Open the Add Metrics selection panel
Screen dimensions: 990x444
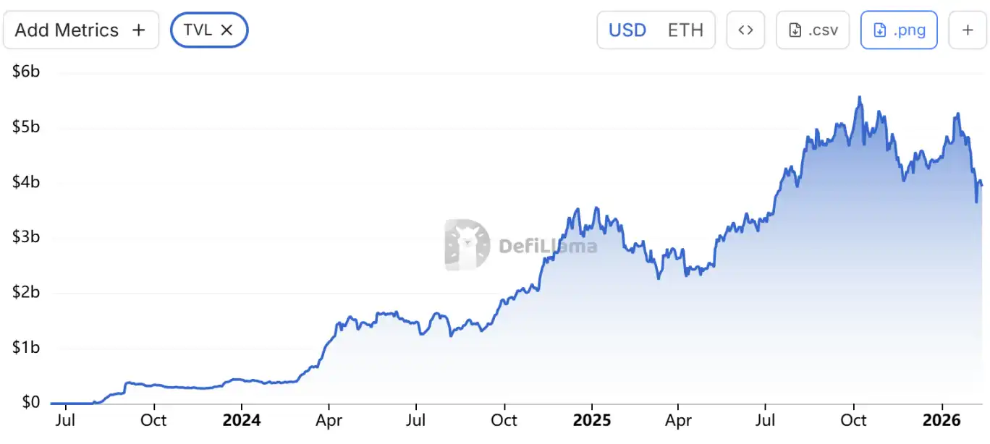point(81,30)
